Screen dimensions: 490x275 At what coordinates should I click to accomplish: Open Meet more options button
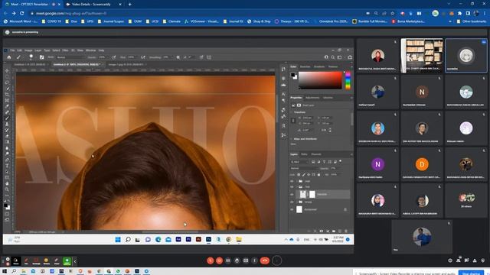(255, 260)
